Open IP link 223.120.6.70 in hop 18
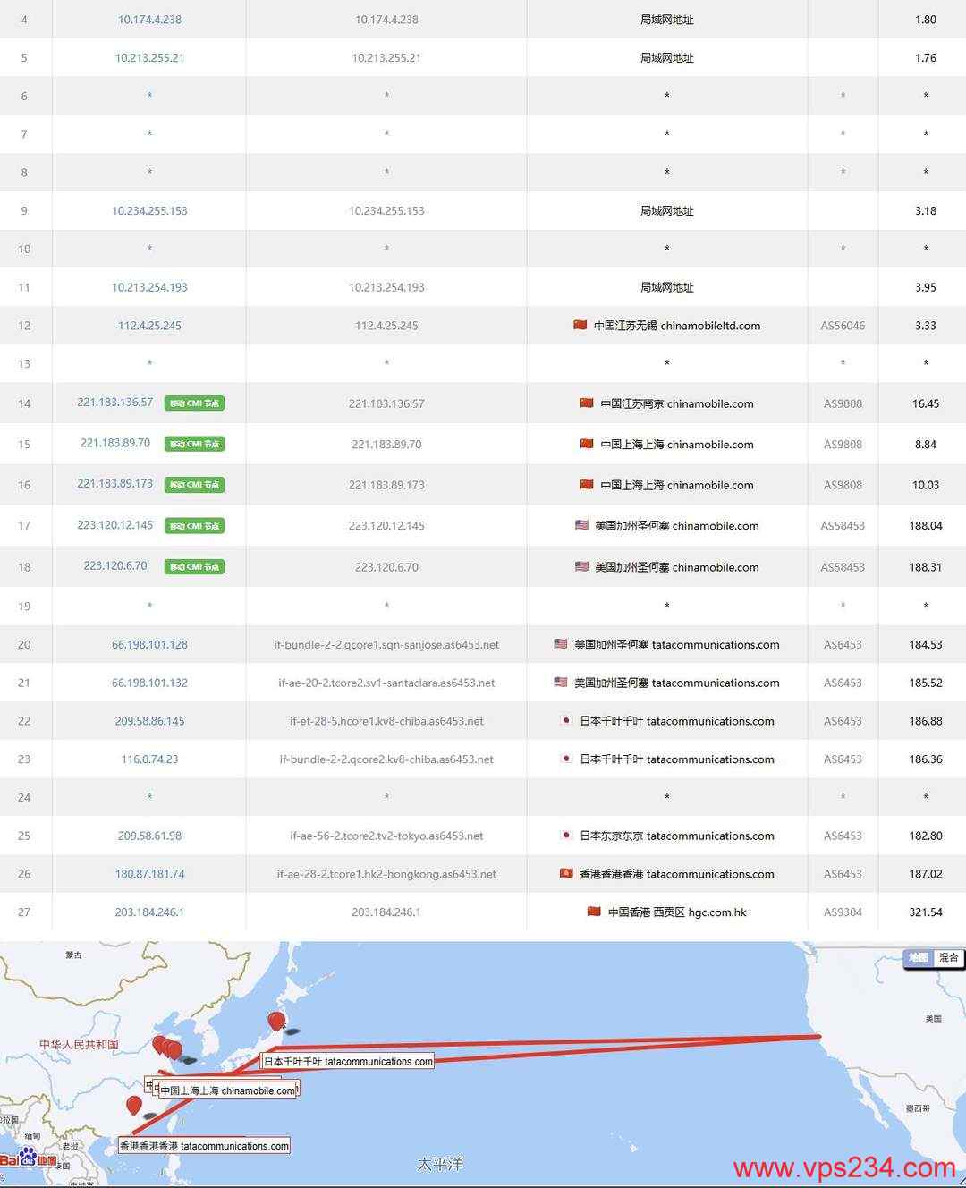Screen dimensions: 966x1188 tap(115, 566)
